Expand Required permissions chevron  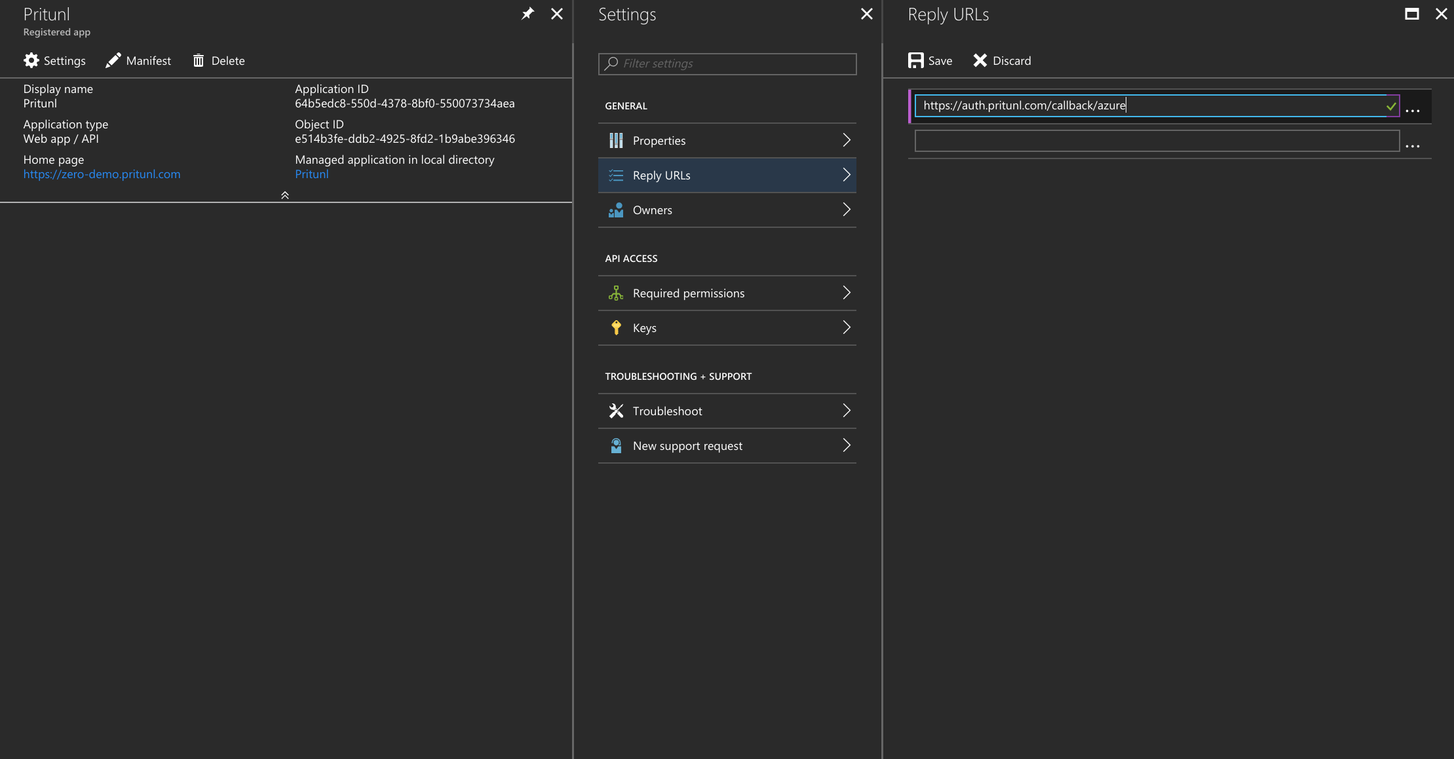tap(846, 293)
